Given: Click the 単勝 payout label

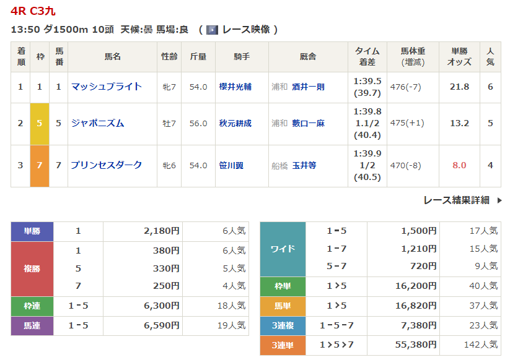Looking at the screenshot, I should pyautogui.click(x=32, y=231).
